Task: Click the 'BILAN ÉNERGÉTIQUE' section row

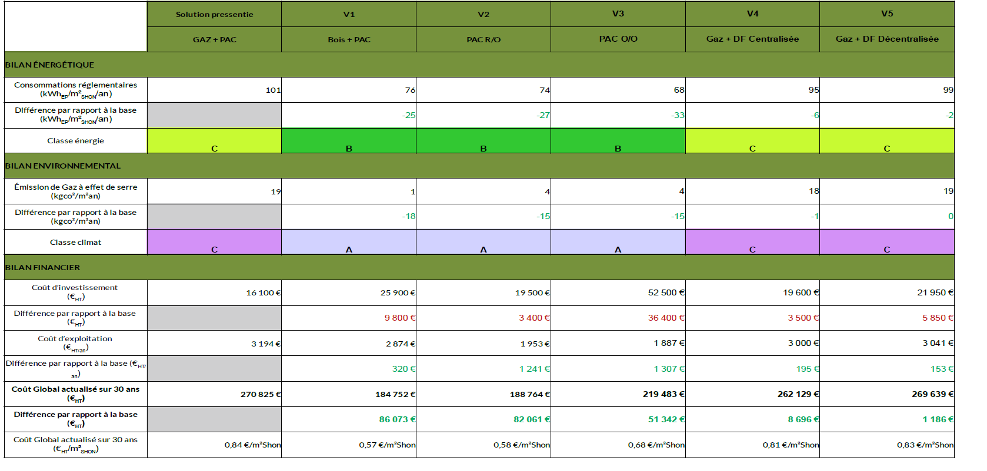Action: pos(479,65)
